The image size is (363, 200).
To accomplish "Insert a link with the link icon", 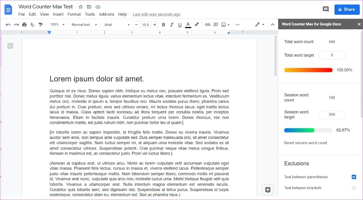I will point(208,25).
